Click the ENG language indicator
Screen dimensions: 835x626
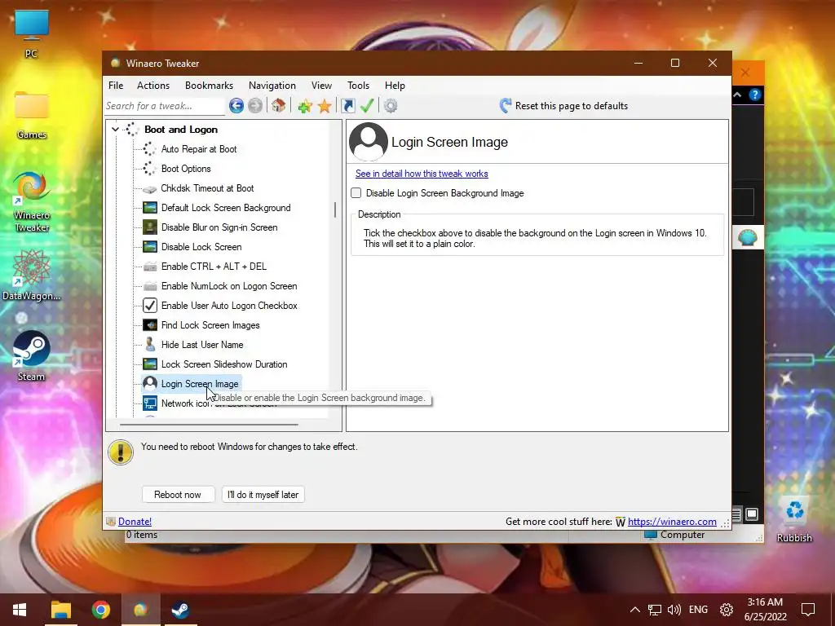point(698,610)
